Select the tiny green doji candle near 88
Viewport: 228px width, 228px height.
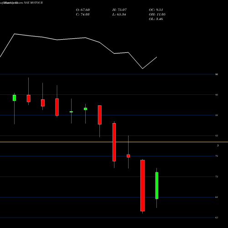(x=71, y=112)
